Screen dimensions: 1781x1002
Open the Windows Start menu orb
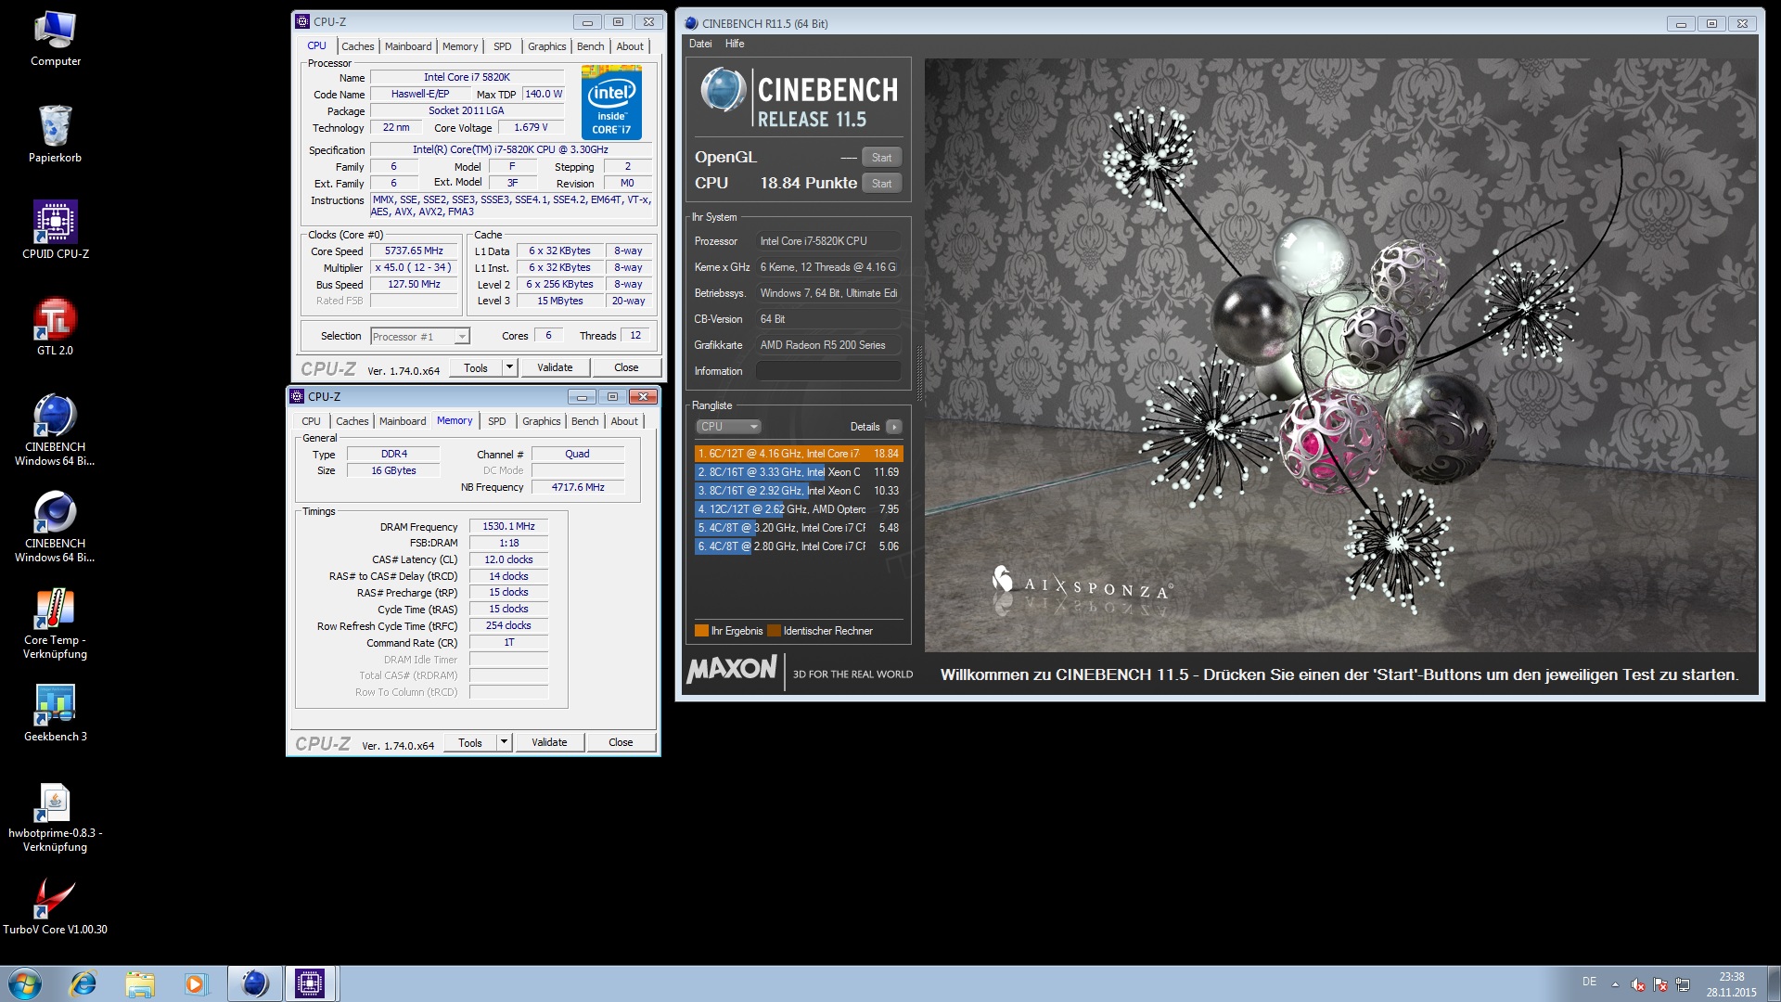click(x=25, y=983)
